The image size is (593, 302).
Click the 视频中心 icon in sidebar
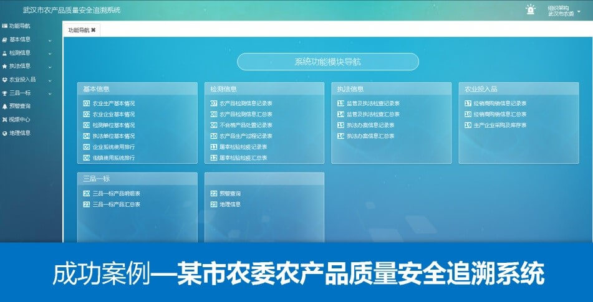(5, 120)
